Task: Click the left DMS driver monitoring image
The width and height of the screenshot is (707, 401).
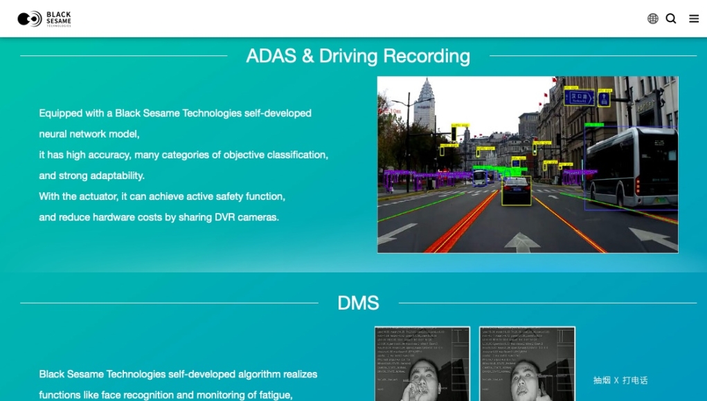Action: tap(422, 364)
